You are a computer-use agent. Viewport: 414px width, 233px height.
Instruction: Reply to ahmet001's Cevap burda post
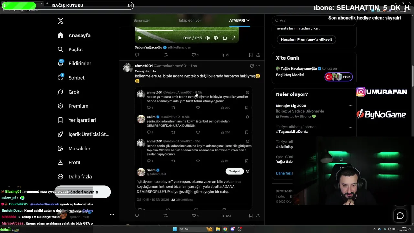click(137, 216)
